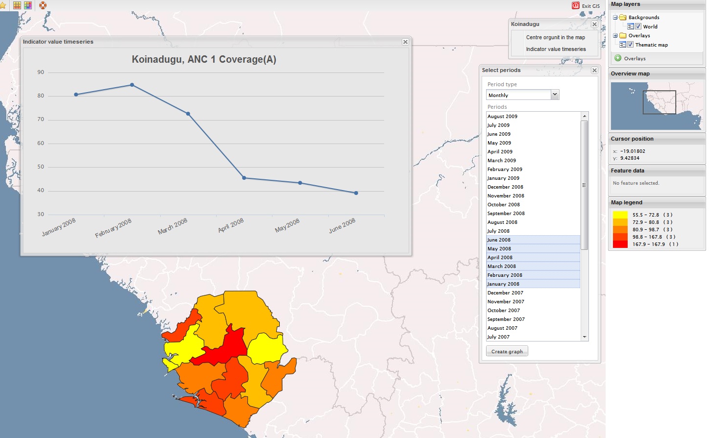This screenshot has width=709, height=438.
Task: Choose Indicator value timeseries menu entry
Action: coord(556,49)
